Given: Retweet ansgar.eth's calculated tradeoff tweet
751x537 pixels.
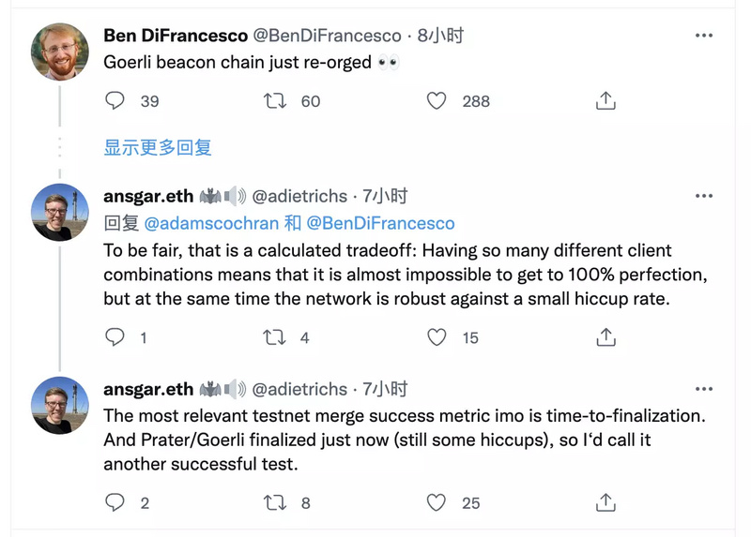Looking at the screenshot, I should pyautogui.click(x=276, y=337).
